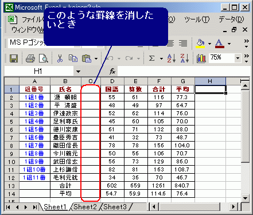Expand standard toolbar options chevron
Image resolution: width=253 pixels, height=215 pixels.
(x=247, y=58)
